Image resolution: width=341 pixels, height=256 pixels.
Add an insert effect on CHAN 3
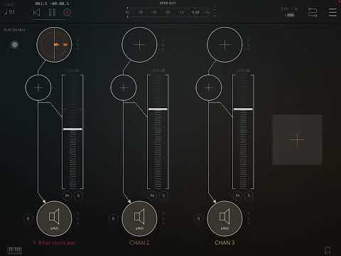209,87
